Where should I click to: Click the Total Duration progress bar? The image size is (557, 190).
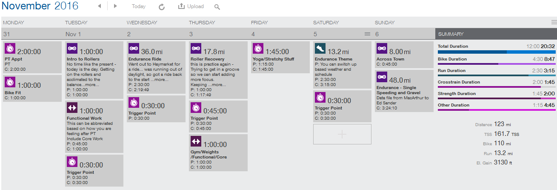point(496,52)
